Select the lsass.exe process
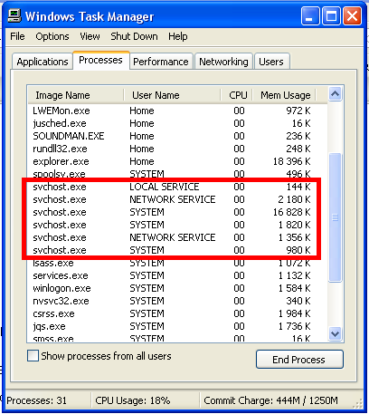This screenshot has height=414, width=369. tap(177, 263)
